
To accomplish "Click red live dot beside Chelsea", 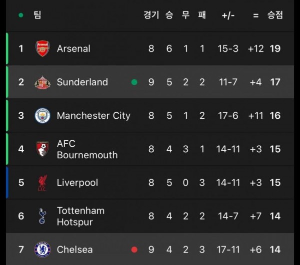I will pos(134,250).
